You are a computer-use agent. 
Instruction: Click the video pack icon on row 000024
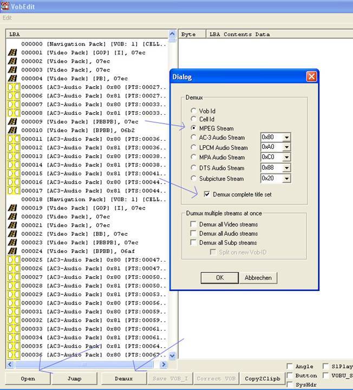12,251
